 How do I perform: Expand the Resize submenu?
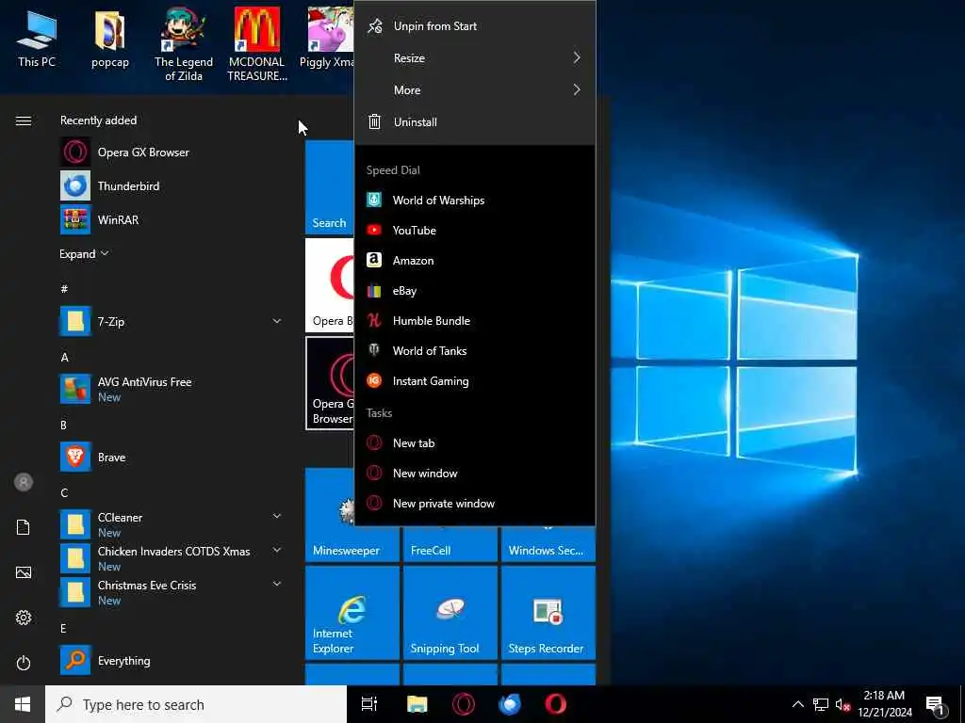pyautogui.click(x=475, y=57)
